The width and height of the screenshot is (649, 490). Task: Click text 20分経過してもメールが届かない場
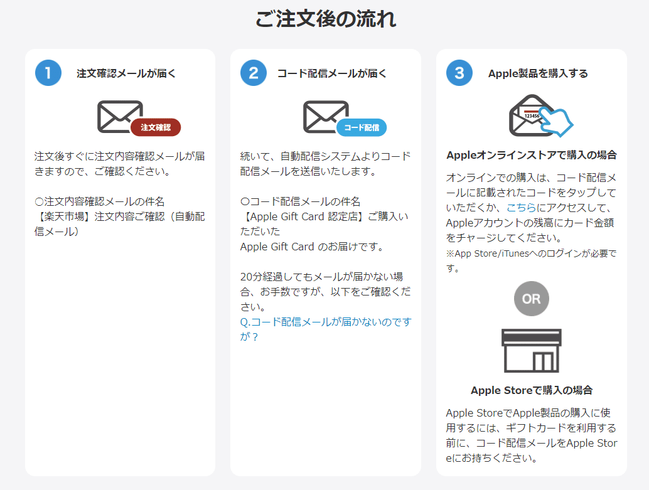321,277
